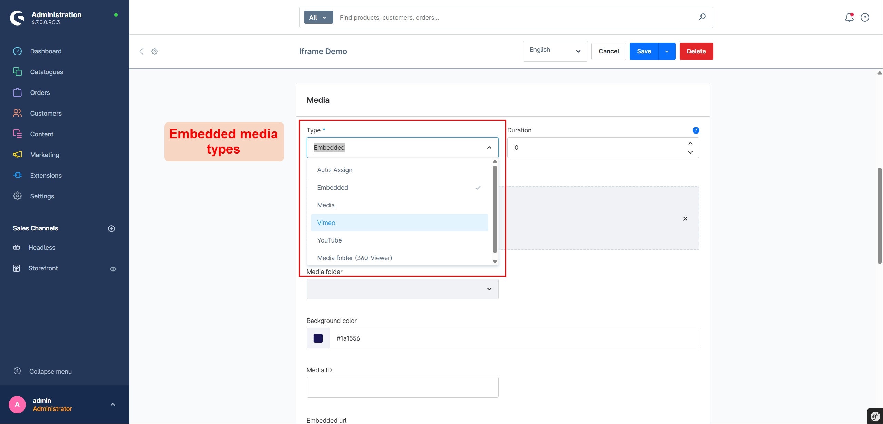Show Duration help tooltip icon
This screenshot has width=883, height=424.
click(696, 130)
